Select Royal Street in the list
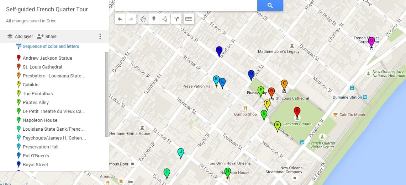The width and height of the screenshot is (406, 185). pos(36,165)
